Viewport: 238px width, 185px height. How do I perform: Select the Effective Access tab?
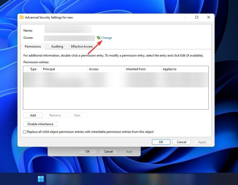(x=82, y=47)
